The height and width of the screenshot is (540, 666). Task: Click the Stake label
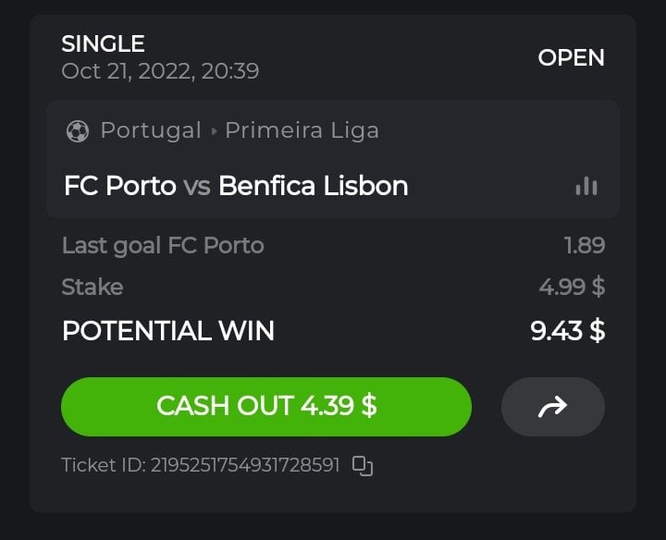pos(92,287)
